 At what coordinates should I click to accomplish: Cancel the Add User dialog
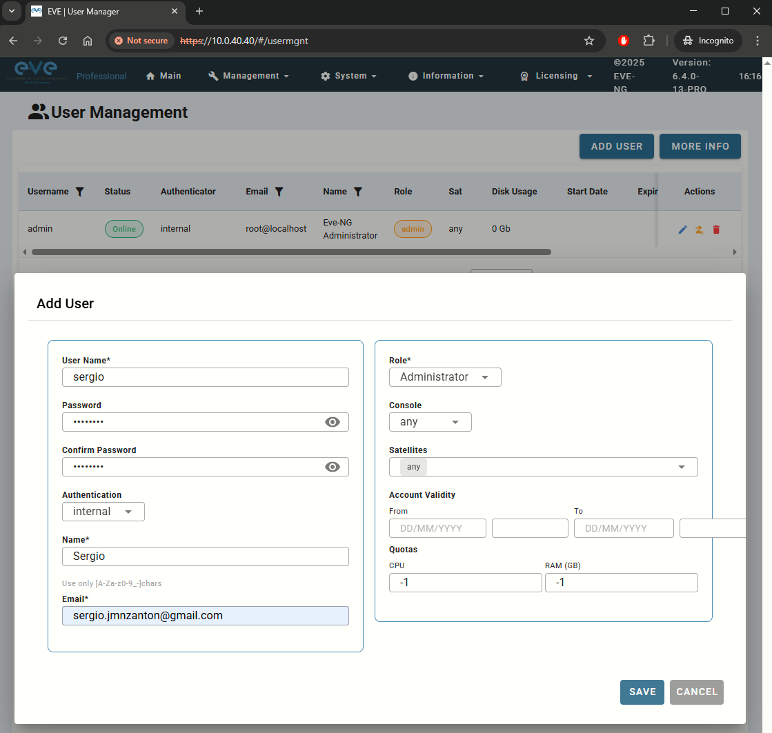point(697,692)
